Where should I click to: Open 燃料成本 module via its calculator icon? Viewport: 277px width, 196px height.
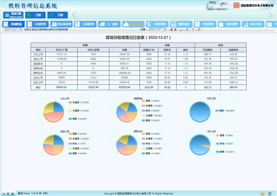click(x=173, y=24)
